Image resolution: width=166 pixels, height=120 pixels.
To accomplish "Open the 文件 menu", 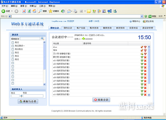I will tap(5, 6).
